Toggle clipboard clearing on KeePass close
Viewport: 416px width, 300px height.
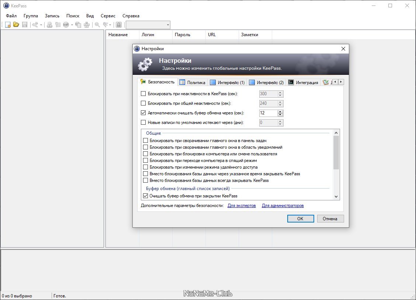pyautogui.click(x=145, y=196)
